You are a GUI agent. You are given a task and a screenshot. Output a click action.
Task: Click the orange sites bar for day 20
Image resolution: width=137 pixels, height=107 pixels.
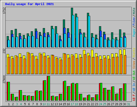[x=85, y=64]
